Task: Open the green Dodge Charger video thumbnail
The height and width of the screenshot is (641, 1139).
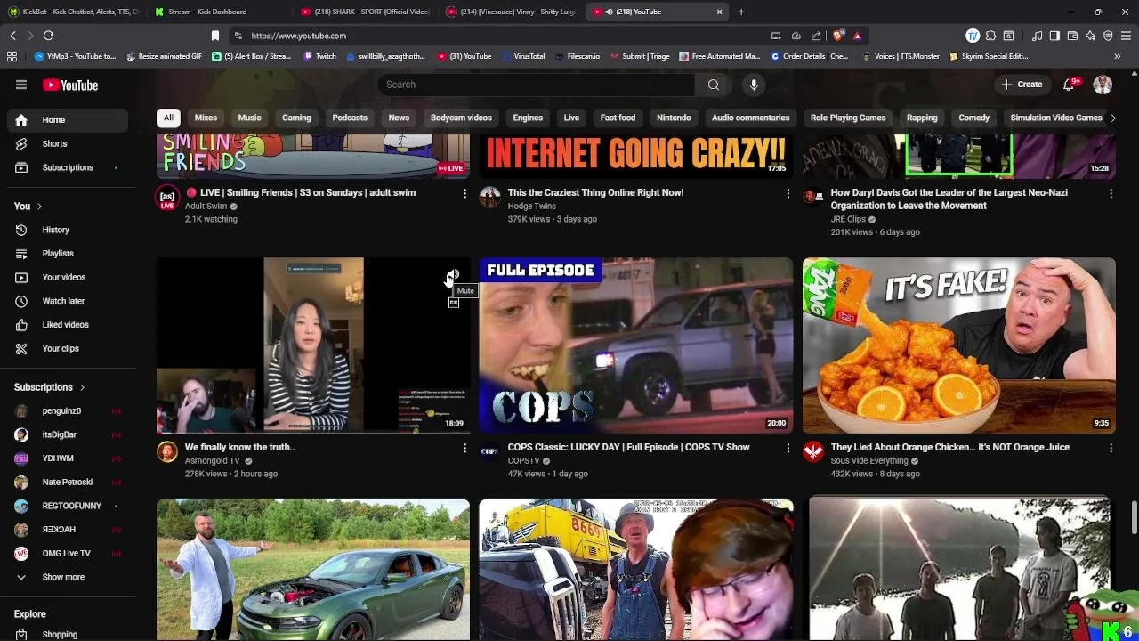Action: [313, 570]
